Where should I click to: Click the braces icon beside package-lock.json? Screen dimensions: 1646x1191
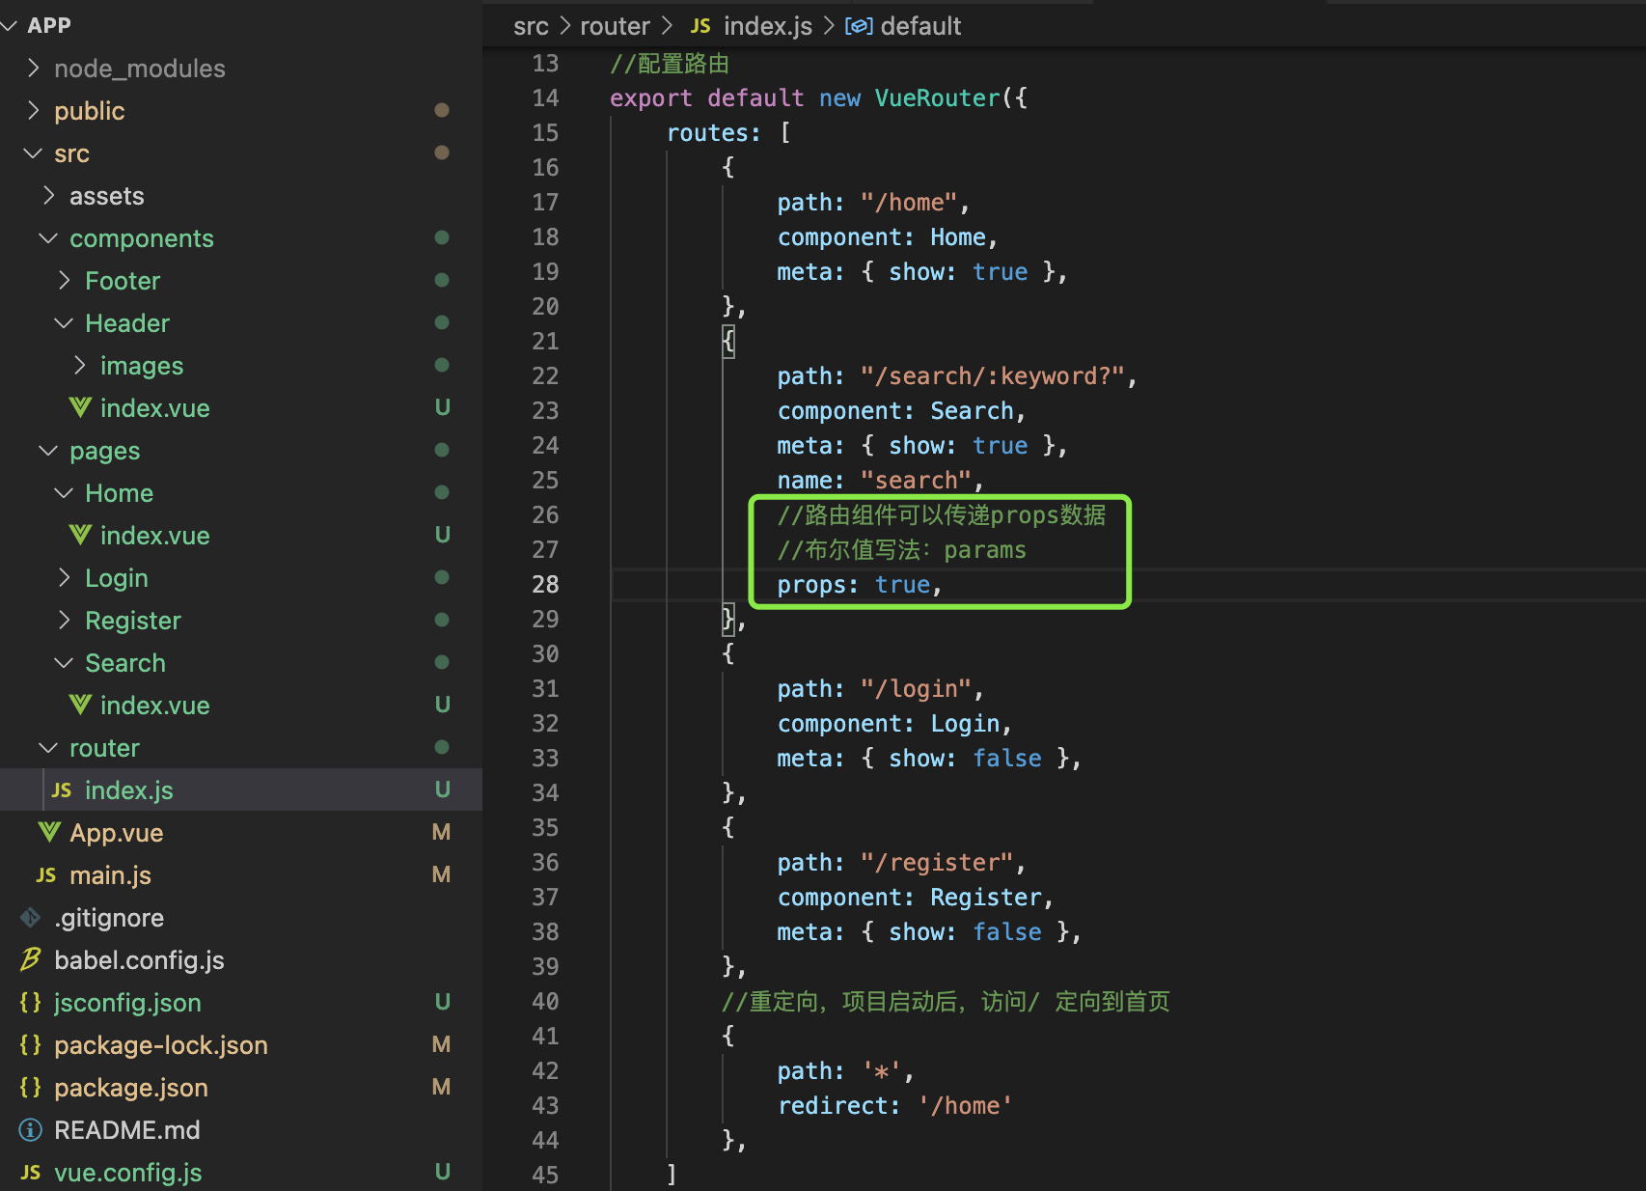(x=31, y=1045)
